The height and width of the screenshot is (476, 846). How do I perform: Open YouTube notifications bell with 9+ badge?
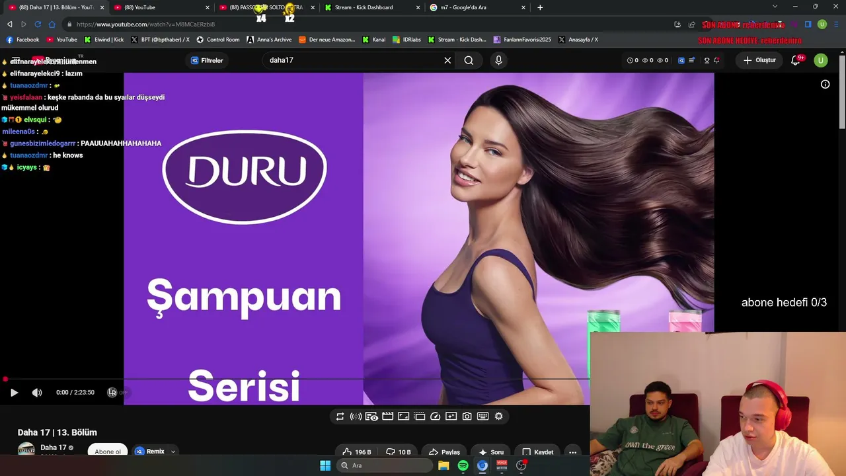coord(796,60)
